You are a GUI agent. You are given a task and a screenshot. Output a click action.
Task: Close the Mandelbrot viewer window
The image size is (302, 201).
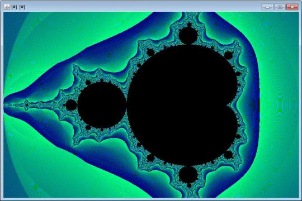pos(292,7)
